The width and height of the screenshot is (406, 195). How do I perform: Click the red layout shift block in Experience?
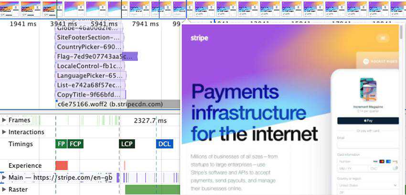(x=62, y=166)
